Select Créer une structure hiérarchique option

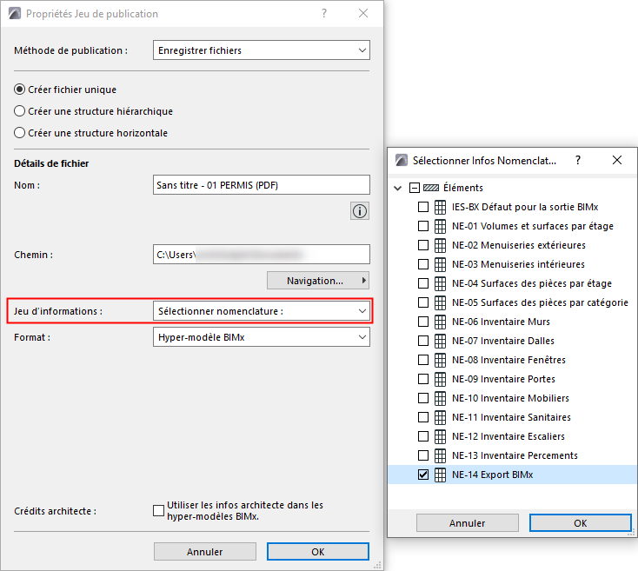19,111
